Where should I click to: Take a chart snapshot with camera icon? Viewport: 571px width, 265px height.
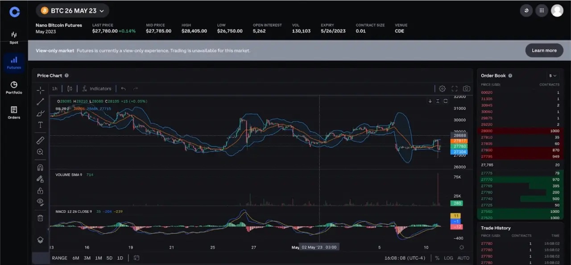pos(466,89)
